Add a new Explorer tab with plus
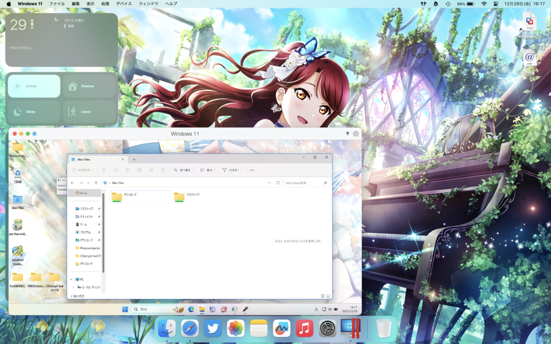The height and width of the screenshot is (344, 551). [x=134, y=160]
